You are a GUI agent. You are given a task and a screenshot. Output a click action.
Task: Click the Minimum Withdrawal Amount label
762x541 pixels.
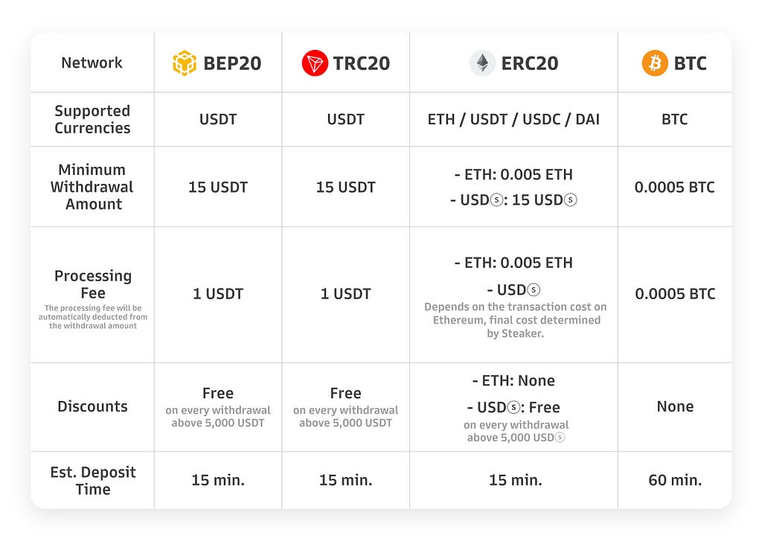(x=92, y=187)
